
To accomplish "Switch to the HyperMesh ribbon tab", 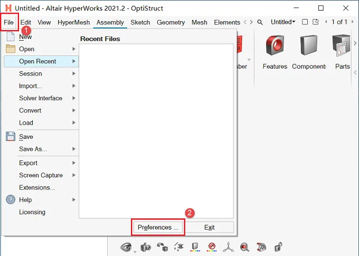I will (x=74, y=22).
